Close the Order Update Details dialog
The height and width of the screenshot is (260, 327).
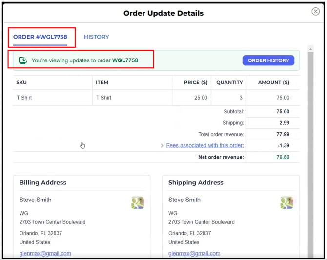315,11
